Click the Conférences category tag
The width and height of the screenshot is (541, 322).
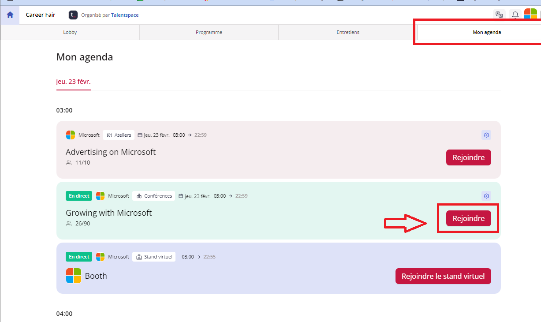[x=154, y=196]
